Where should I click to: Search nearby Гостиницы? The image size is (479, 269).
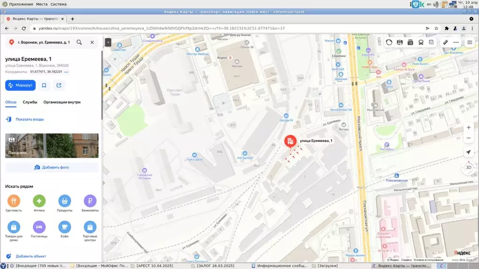point(39,229)
